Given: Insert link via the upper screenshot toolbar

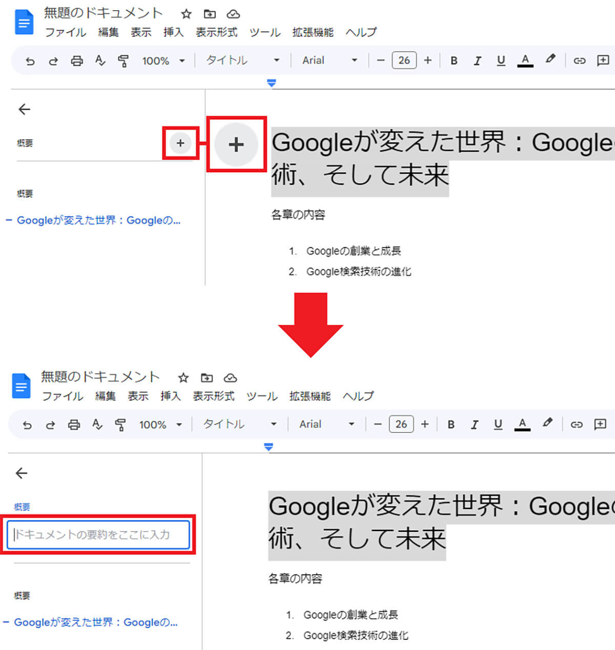Looking at the screenshot, I should (x=579, y=60).
